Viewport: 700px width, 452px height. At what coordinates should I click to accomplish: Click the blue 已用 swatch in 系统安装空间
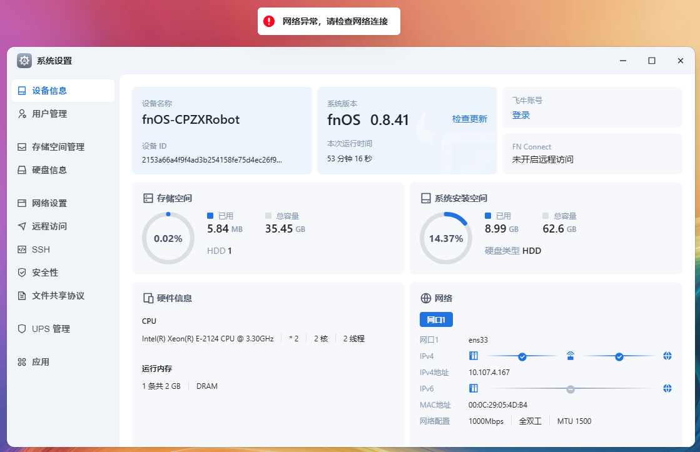[488, 216]
